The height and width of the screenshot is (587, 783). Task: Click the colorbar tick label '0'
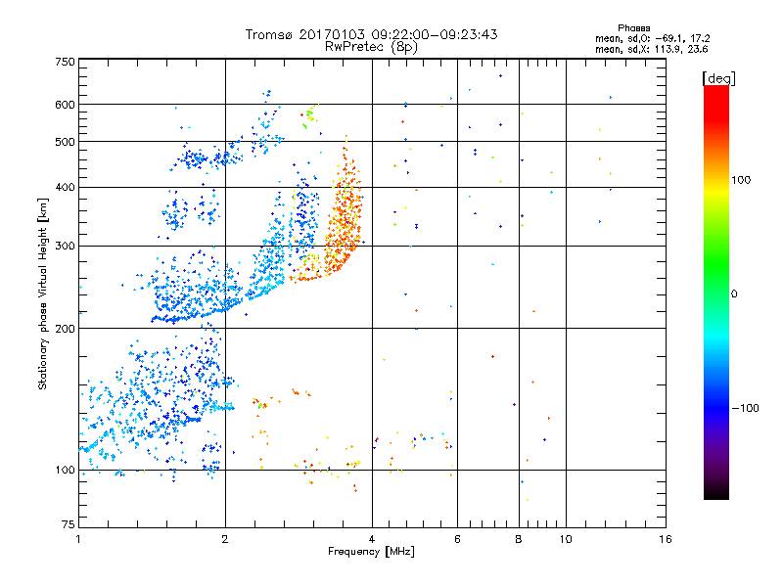[734, 294]
